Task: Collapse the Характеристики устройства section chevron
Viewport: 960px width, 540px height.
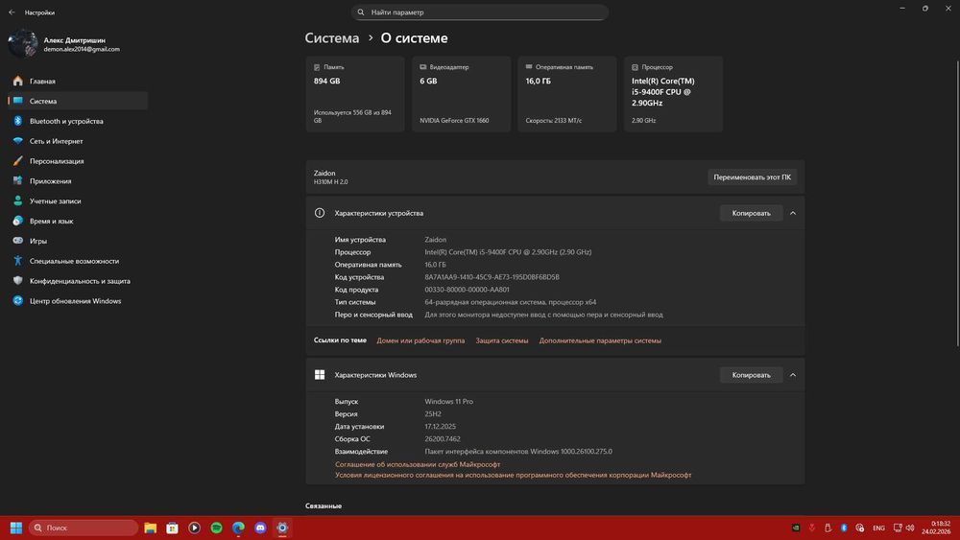Action: tap(793, 213)
